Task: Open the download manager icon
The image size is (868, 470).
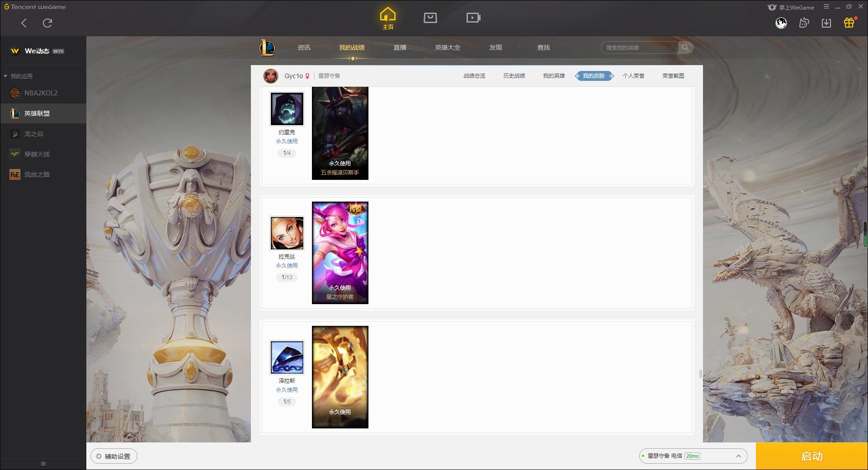Action: pos(826,23)
